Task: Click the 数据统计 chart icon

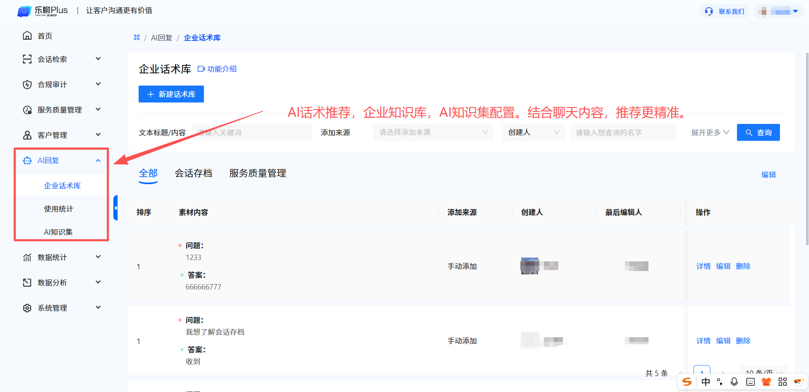Action: (27, 257)
